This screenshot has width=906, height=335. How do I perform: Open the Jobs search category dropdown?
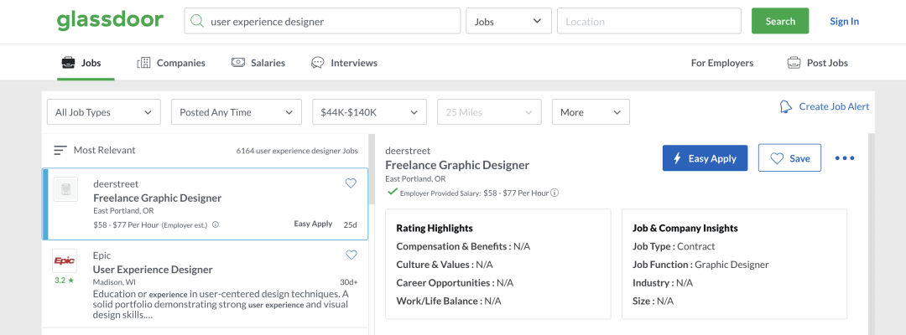click(x=509, y=21)
